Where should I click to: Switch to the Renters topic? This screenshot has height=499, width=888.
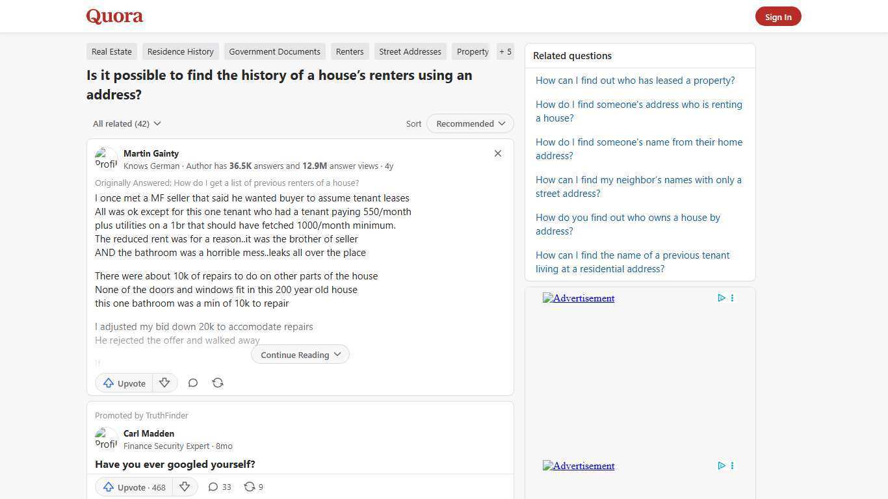[x=349, y=51]
